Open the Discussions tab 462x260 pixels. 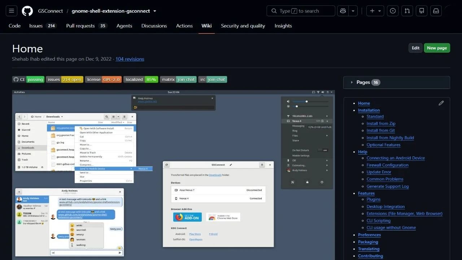click(154, 26)
